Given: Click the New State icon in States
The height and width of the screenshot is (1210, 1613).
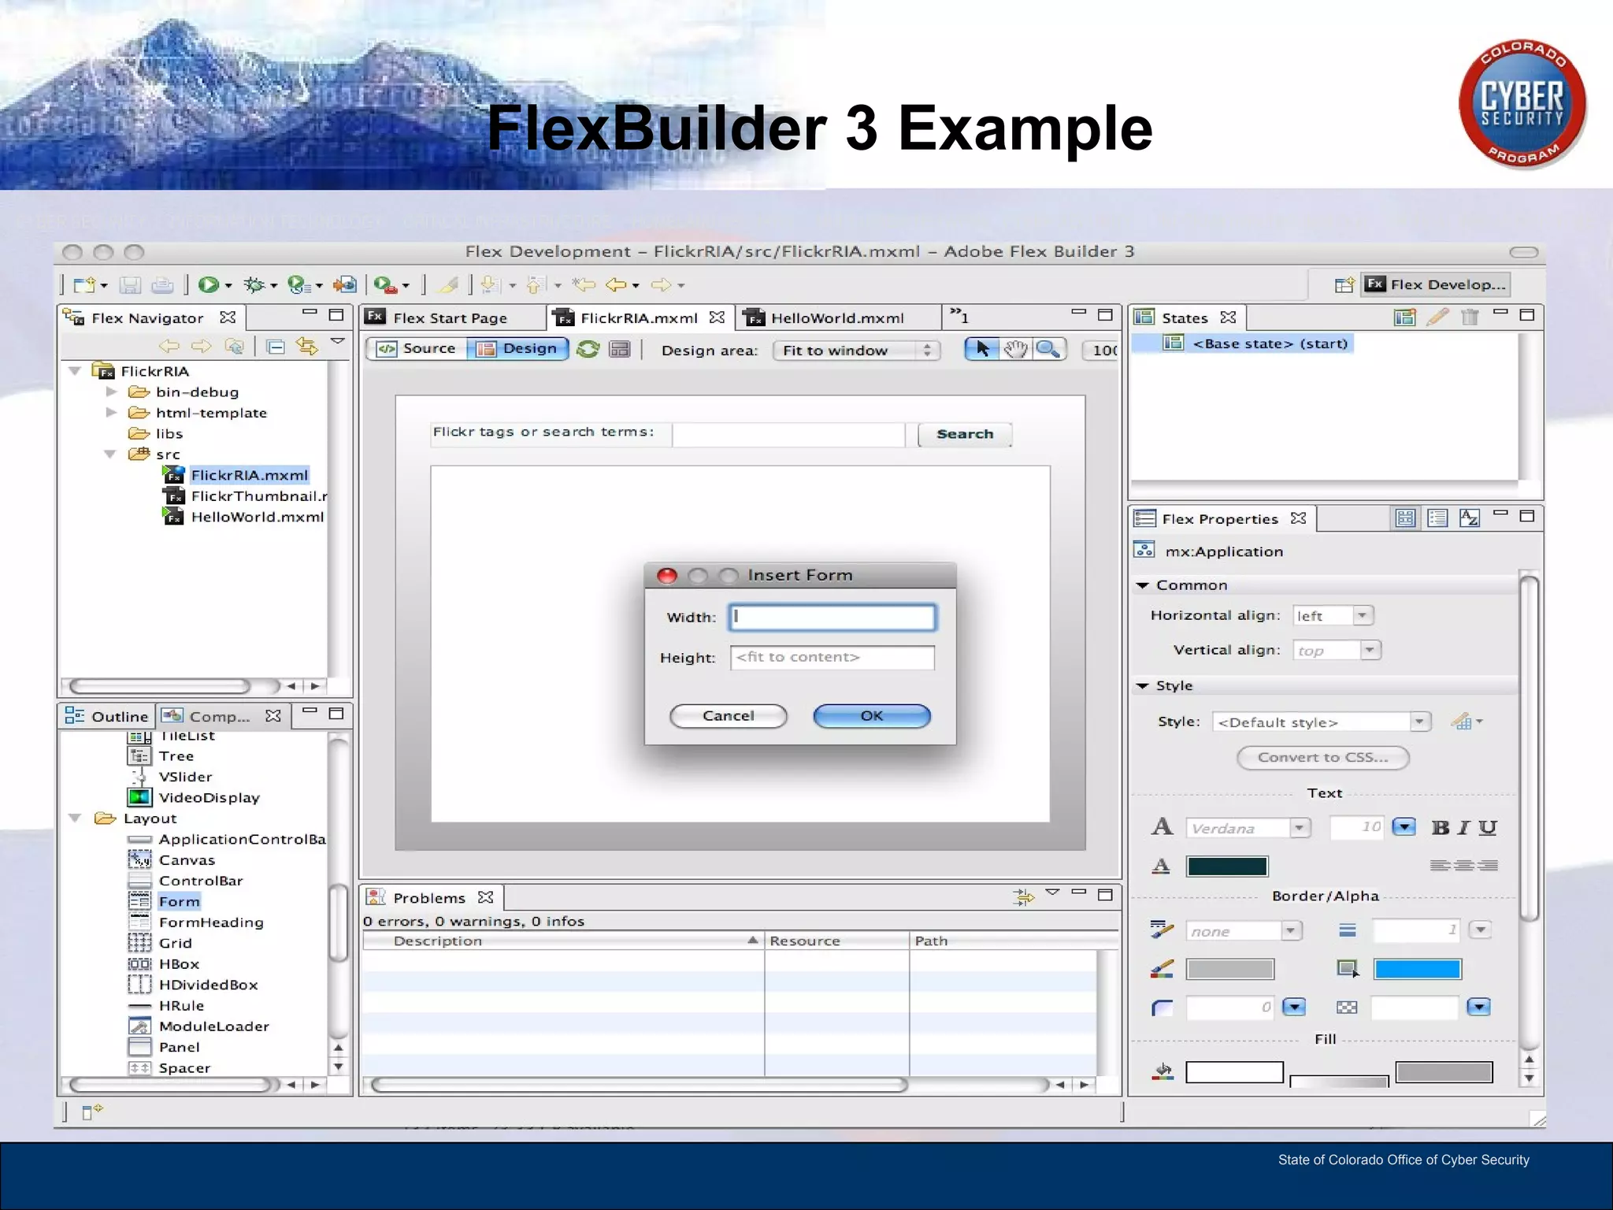Looking at the screenshot, I should (1404, 317).
